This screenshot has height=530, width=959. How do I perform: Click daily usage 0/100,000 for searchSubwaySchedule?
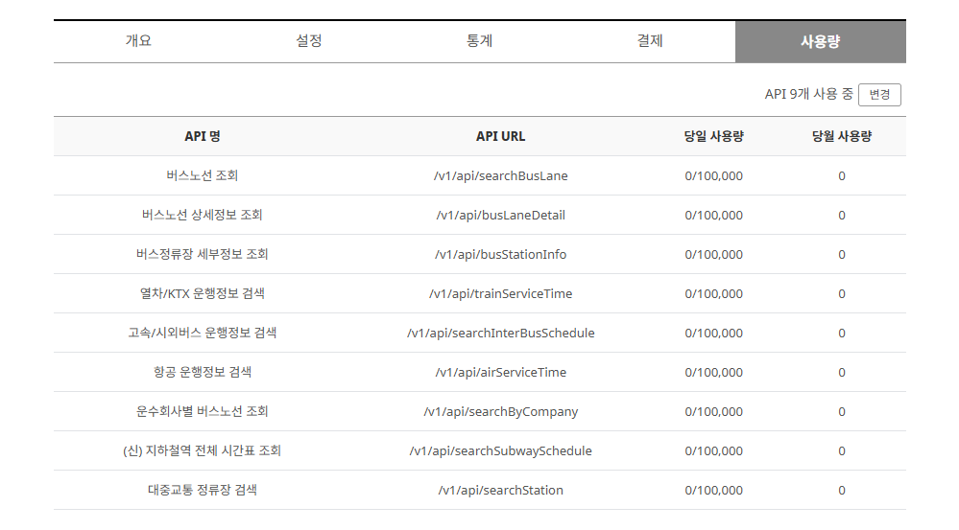(x=714, y=450)
